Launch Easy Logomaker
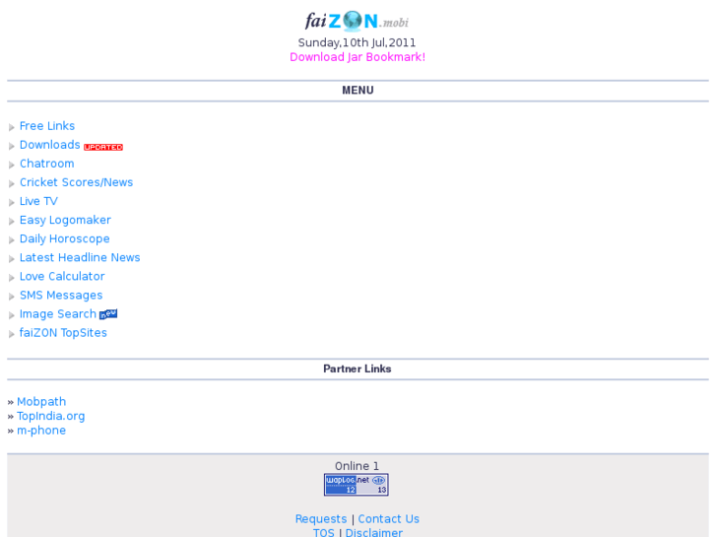Viewport: 716px width, 537px height. click(x=65, y=221)
